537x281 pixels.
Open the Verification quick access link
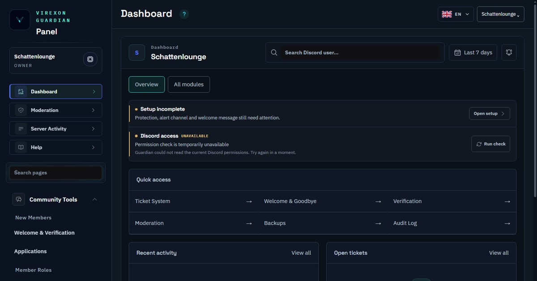tap(452, 202)
